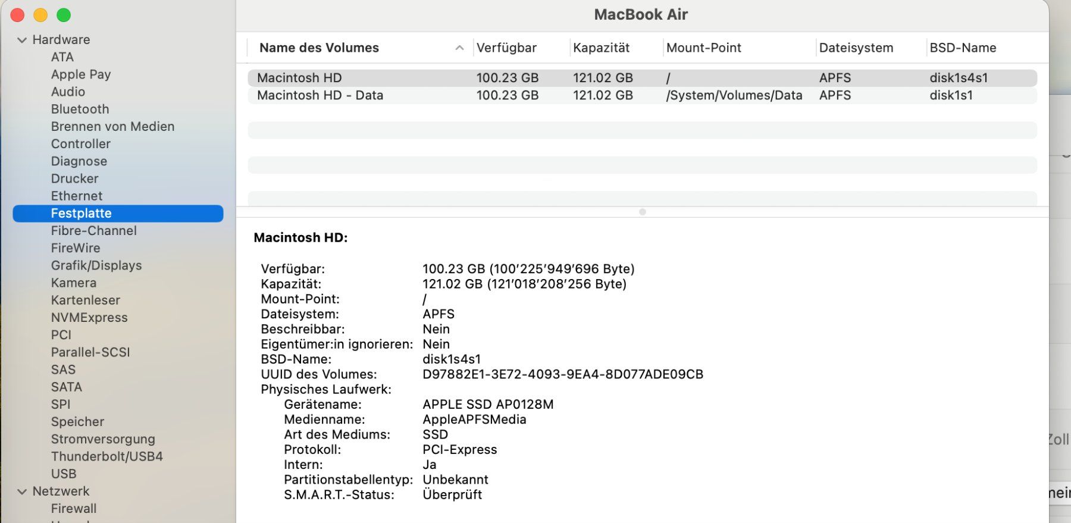Collapse the Netzwerk section chevron

pyautogui.click(x=22, y=492)
